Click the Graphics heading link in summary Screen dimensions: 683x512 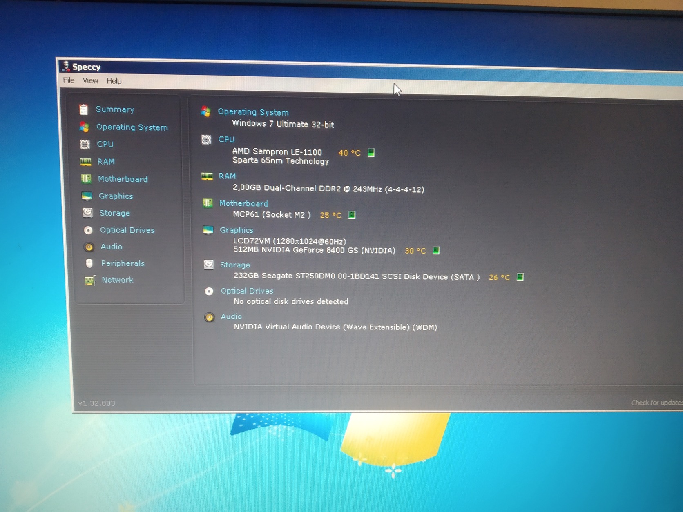(x=237, y=230)
